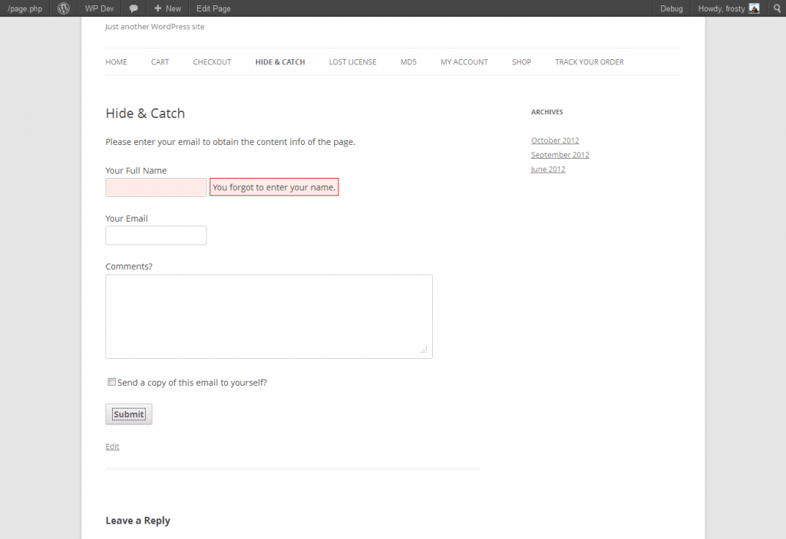This screenshot has height=539, width=786.
Task: Expand the Howdy, frosty account menu
Action: point(721,8)
